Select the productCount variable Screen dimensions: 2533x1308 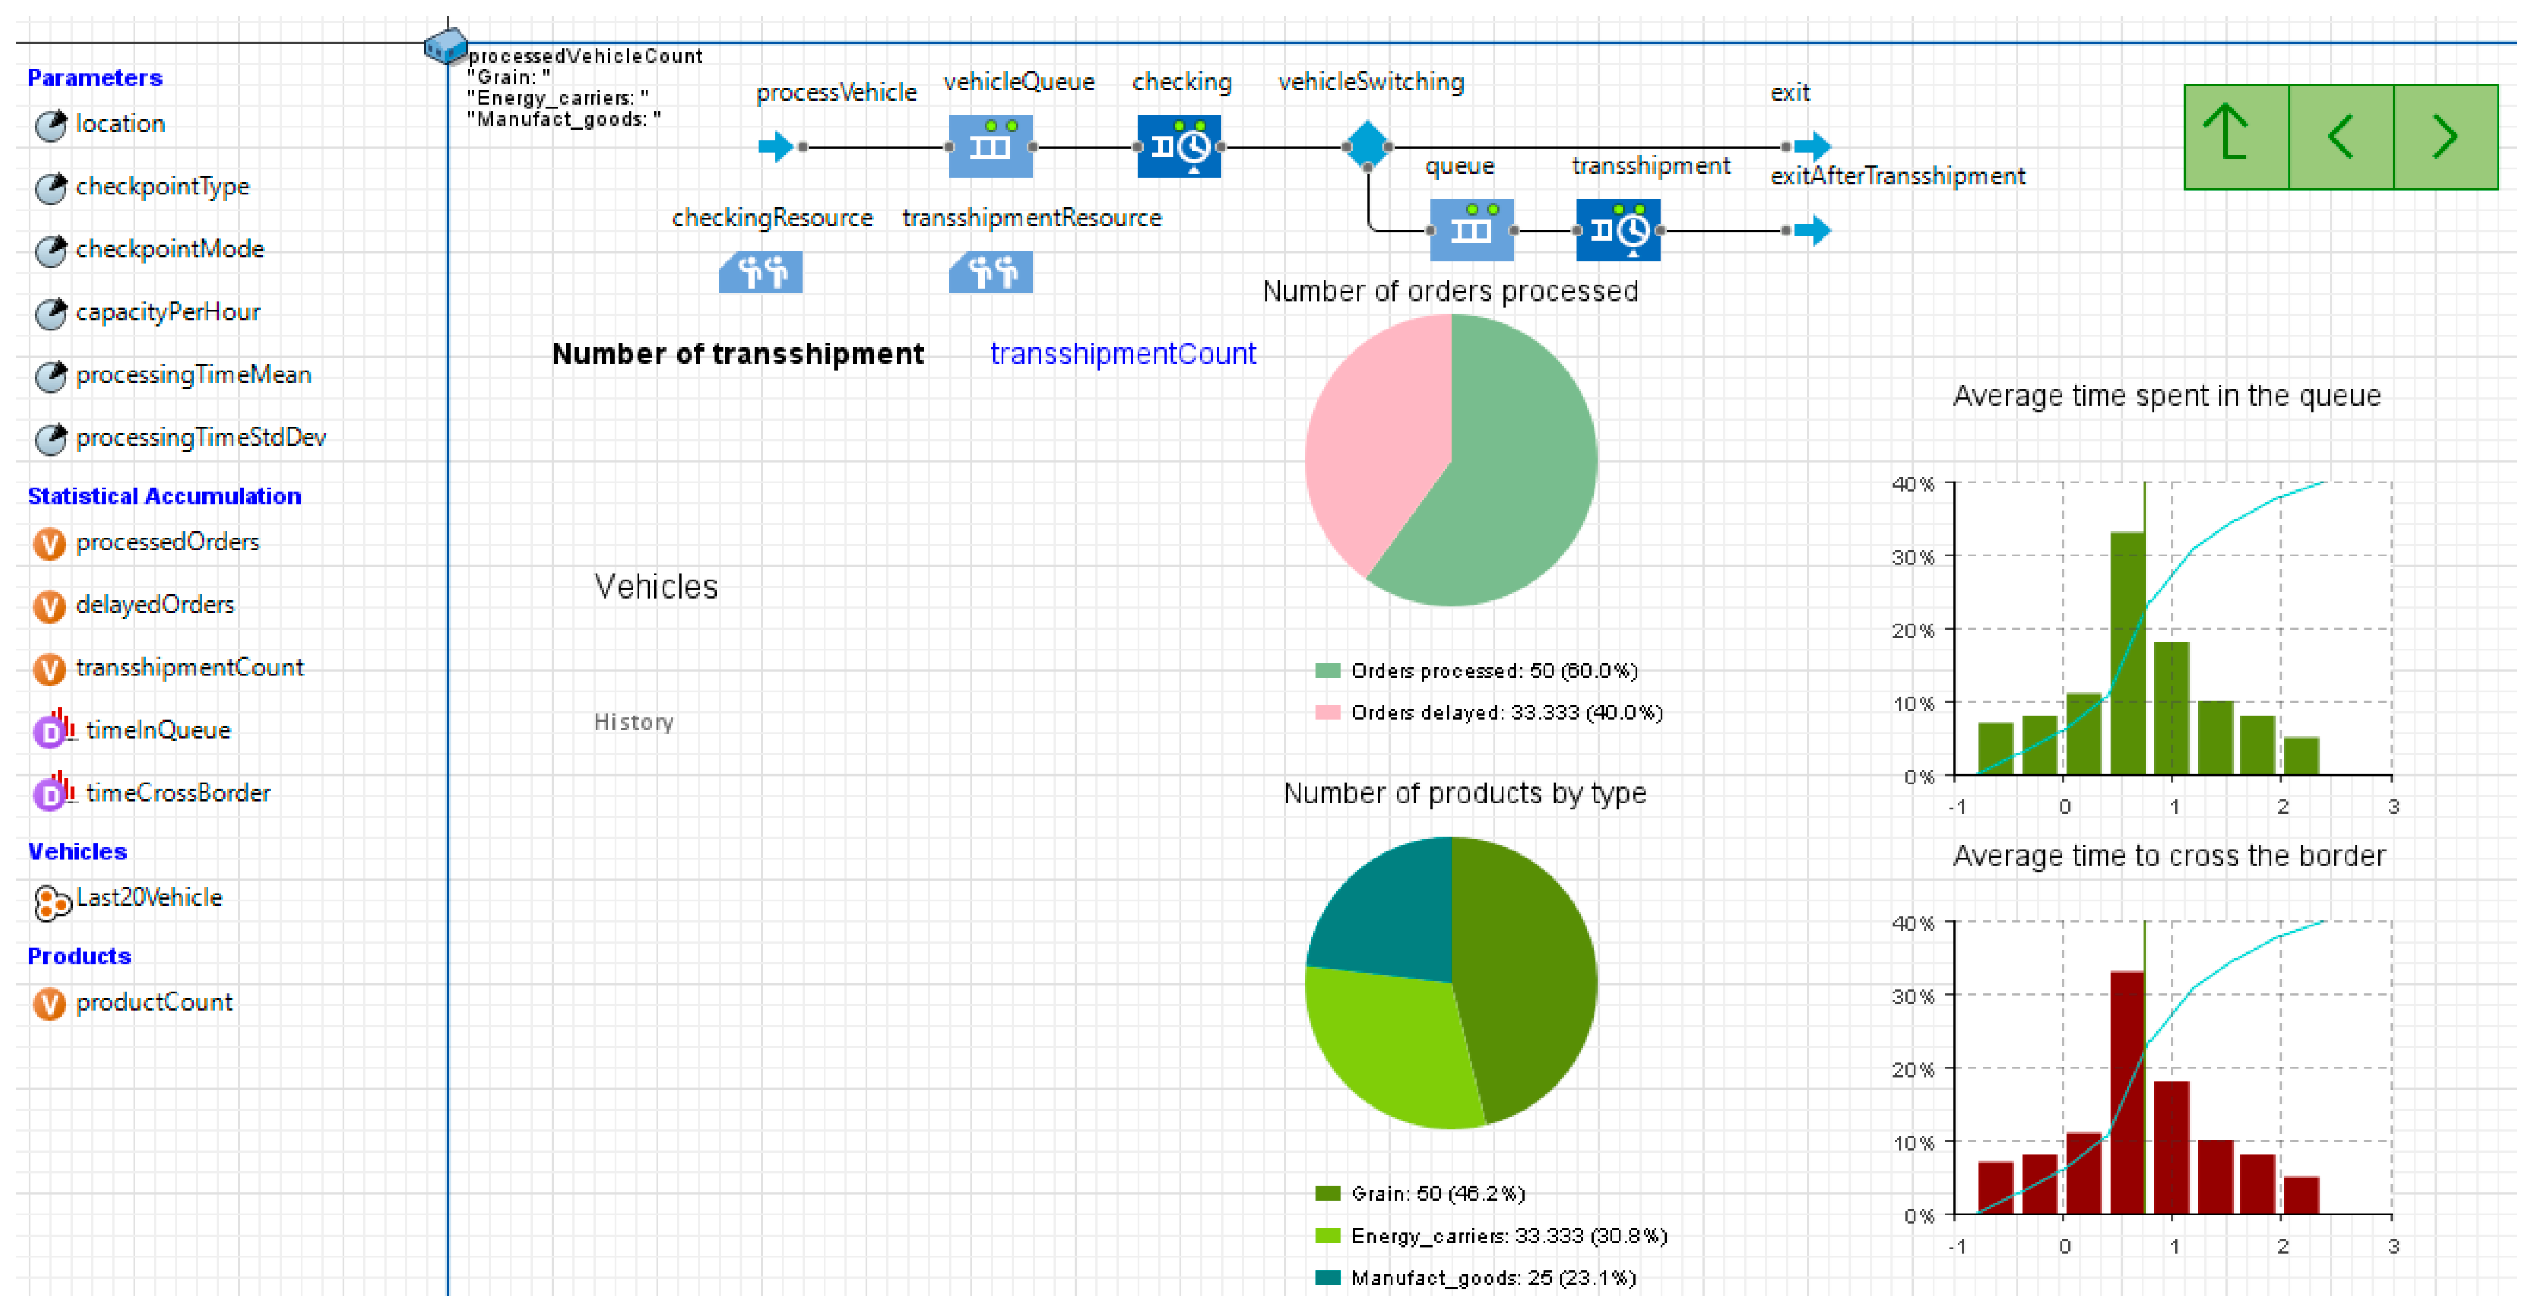pyautogui.click(x=49, y=1004)
